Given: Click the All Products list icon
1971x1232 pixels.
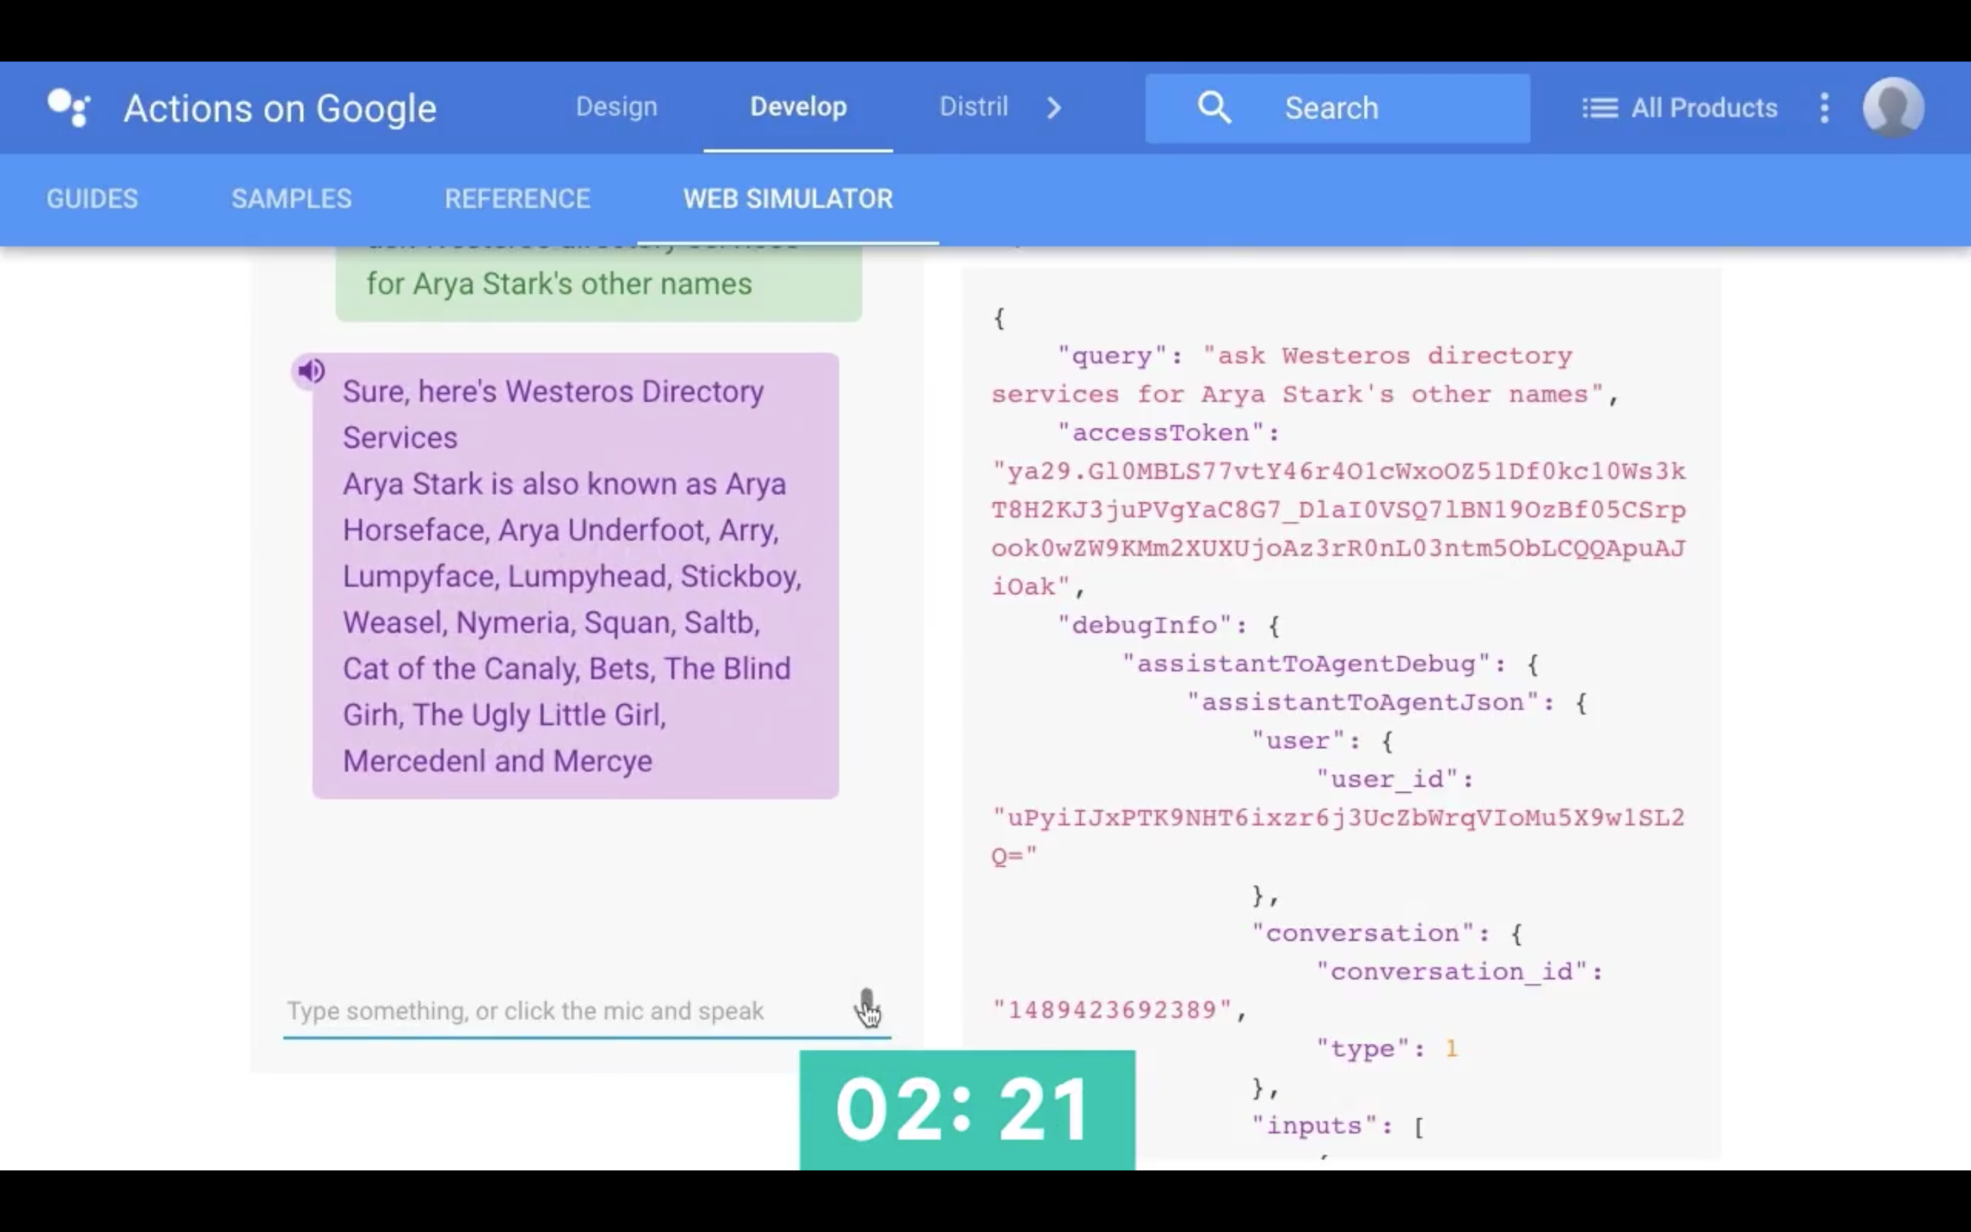Looking at the screenshot, I should pyautogui.click(x=1599, y=108).
